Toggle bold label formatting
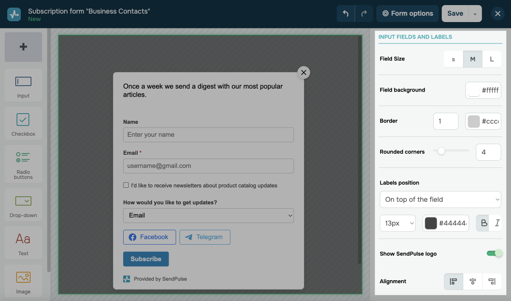 pyautogui.click(x=483, y=223)
